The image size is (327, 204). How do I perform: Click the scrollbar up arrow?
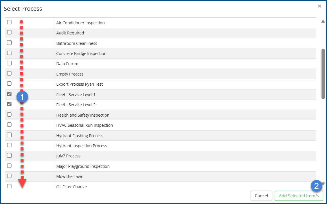click(x=323, y=21)
